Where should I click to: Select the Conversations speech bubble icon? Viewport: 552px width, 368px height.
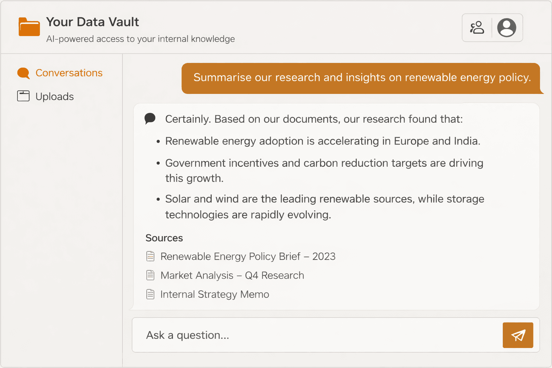click(23, 73)
